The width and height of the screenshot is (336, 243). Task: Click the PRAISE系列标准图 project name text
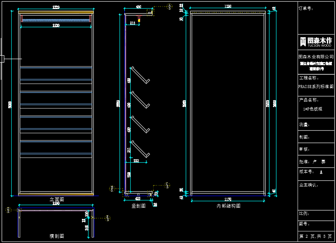[x=316, y=86]
